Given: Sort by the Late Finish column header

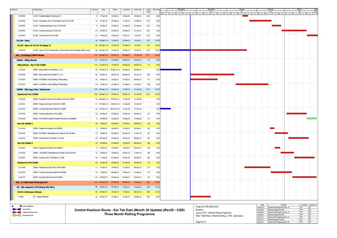Looking at the screenshot, I should point(138,9).
